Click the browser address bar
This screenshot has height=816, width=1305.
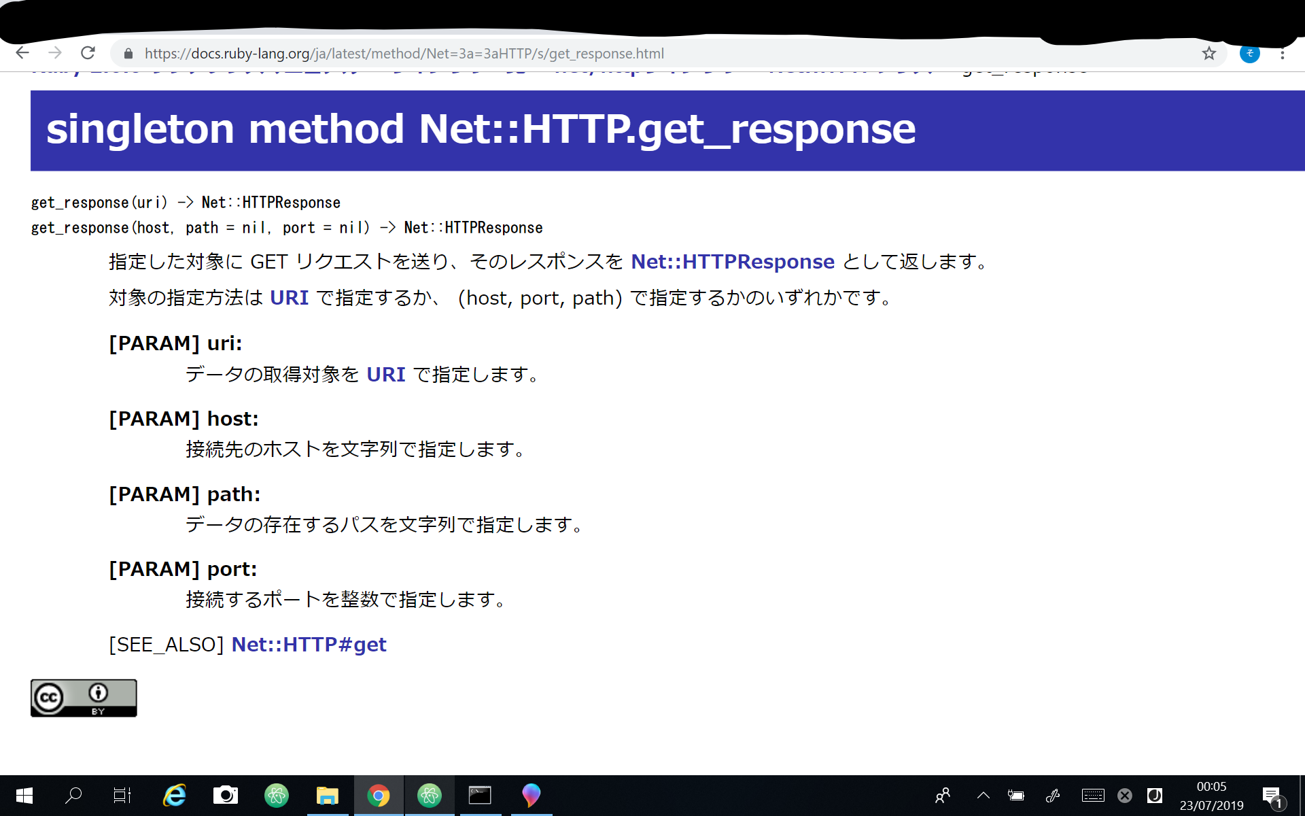[476, 54]
